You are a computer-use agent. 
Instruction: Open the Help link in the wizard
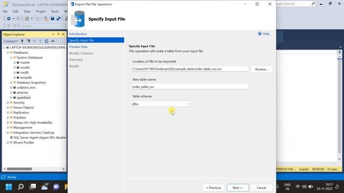click(264, 34)
